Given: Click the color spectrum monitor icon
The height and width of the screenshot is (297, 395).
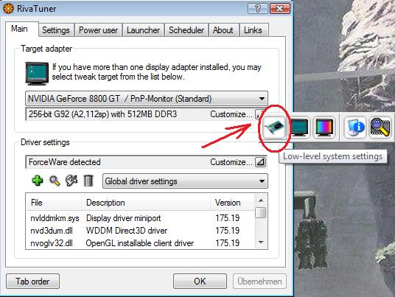Looking at the screenshot, I should pos(324,127).
